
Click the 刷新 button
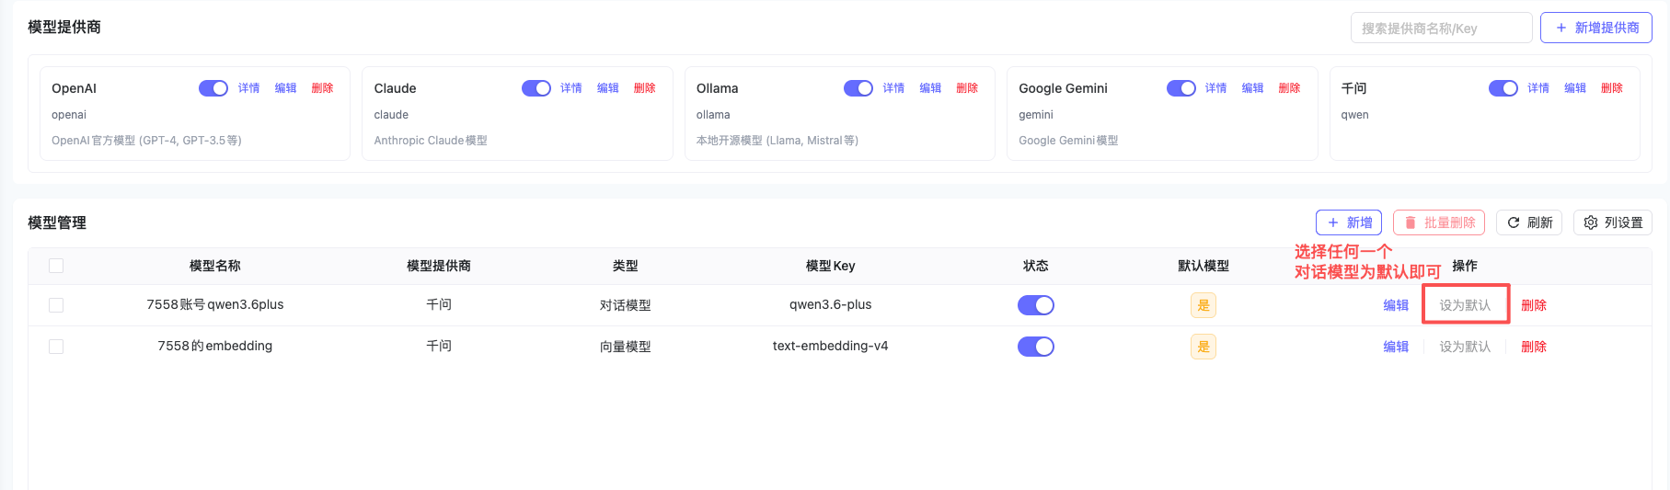[1529, 222]
